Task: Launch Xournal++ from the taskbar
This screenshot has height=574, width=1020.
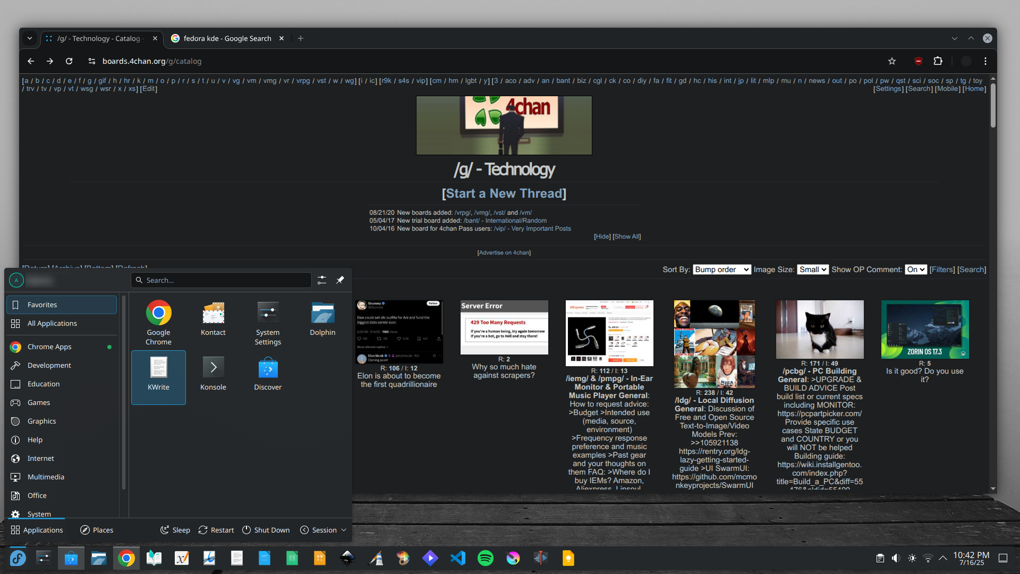Action: coord(182,558)
